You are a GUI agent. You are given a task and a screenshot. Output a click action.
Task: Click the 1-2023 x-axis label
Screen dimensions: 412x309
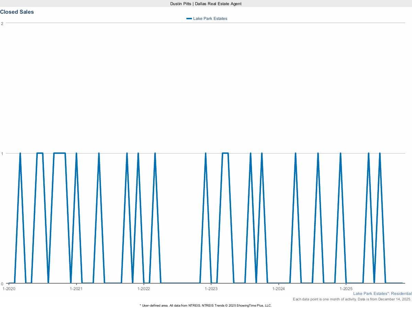click(211, 289)
